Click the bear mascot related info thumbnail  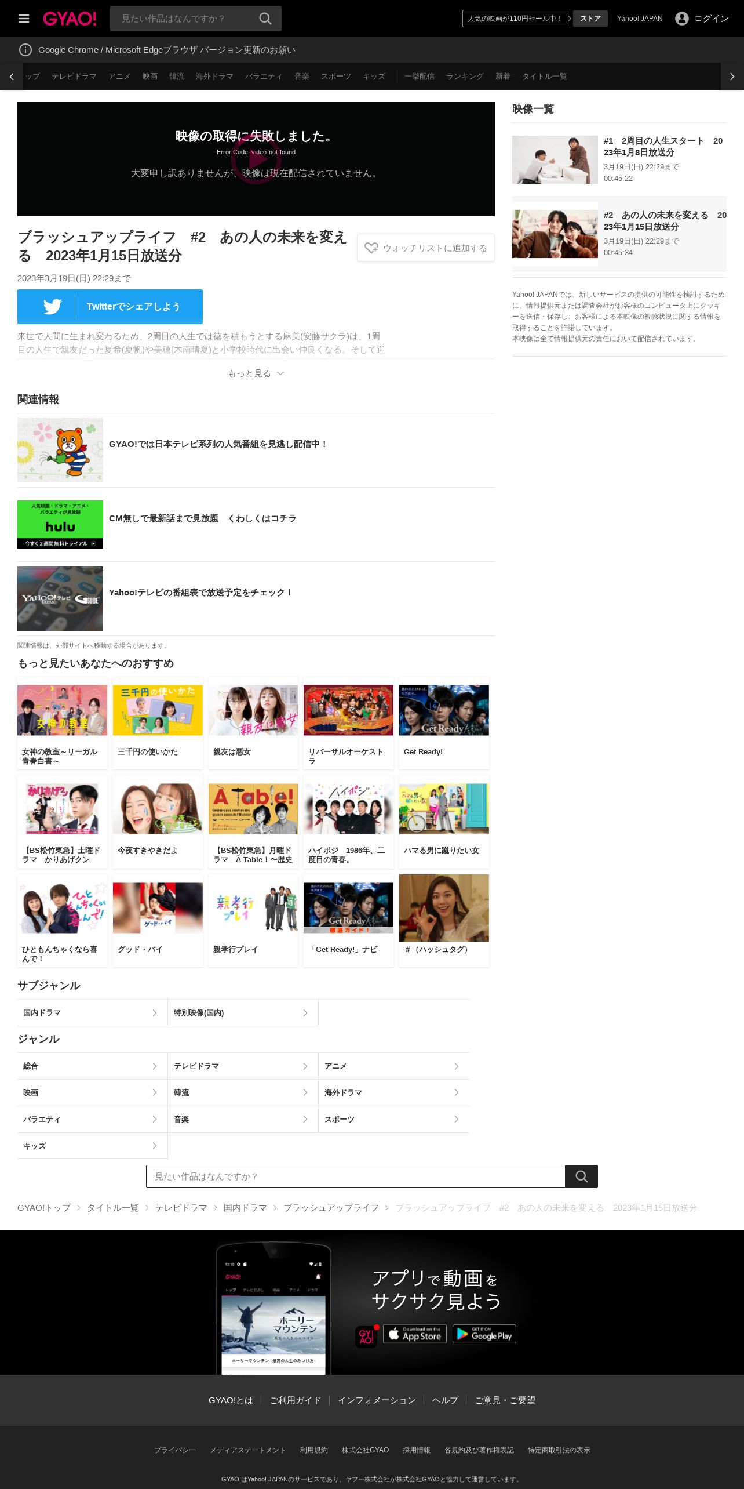[60, 450]
